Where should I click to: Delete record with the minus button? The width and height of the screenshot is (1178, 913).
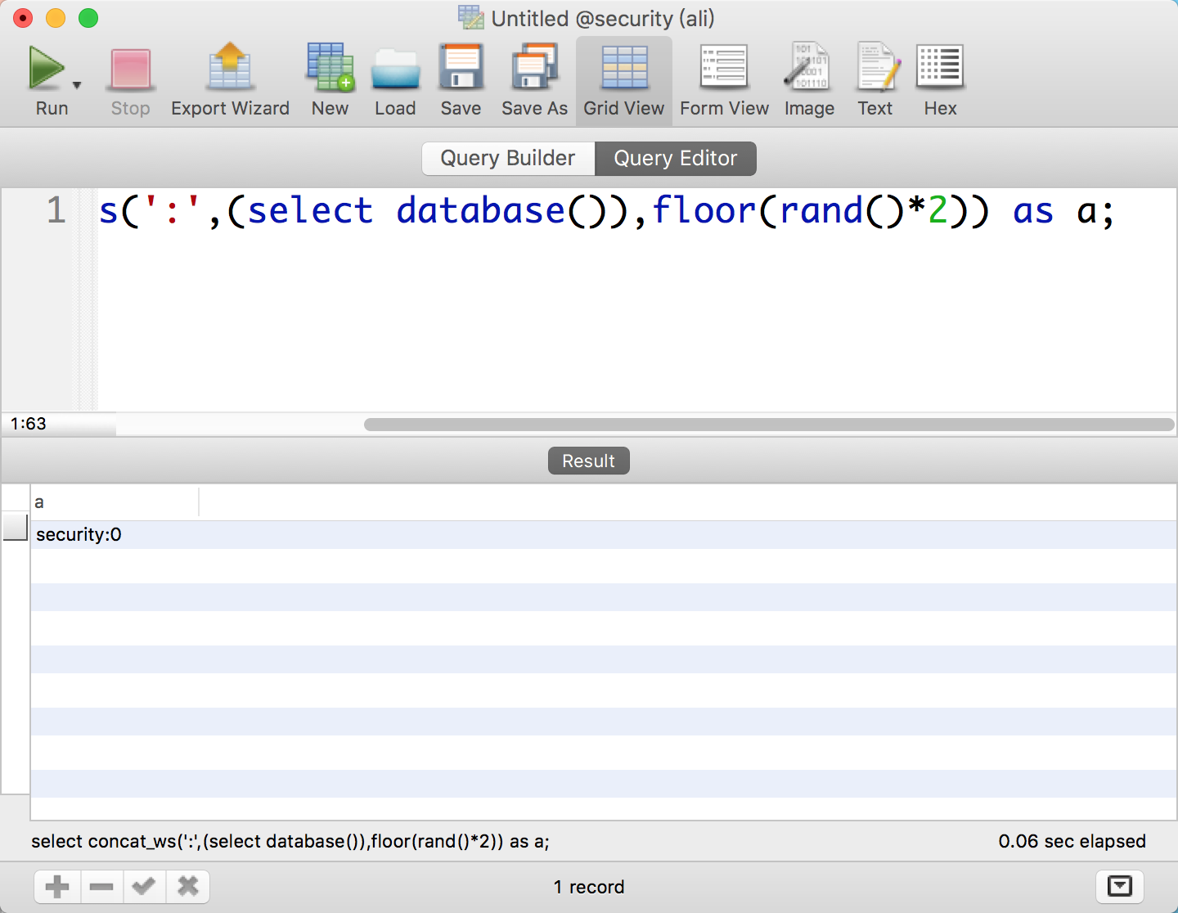pos(101,887)
